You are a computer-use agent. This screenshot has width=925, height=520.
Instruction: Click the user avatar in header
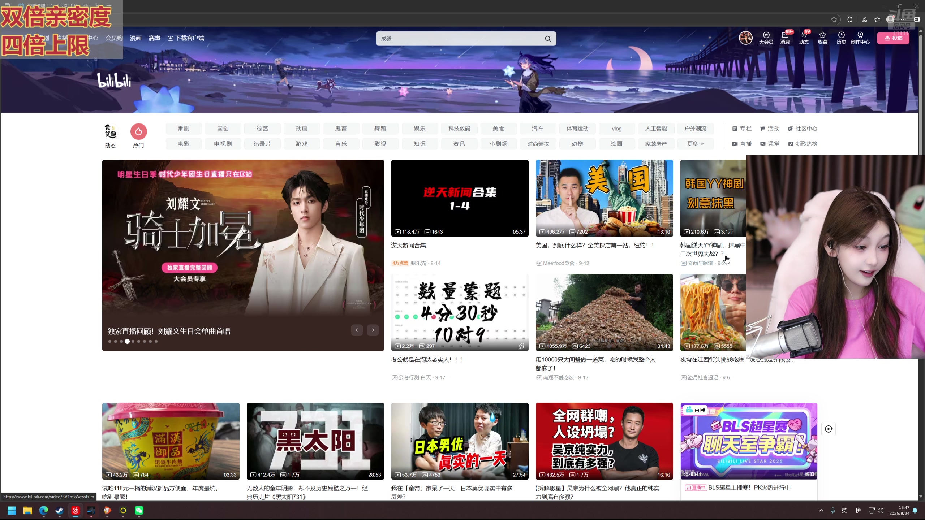[745, 38]
